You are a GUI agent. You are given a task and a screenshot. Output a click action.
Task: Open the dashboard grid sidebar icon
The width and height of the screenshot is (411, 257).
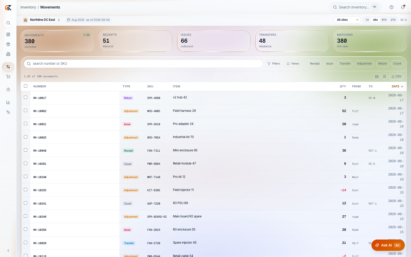(8, 34)
